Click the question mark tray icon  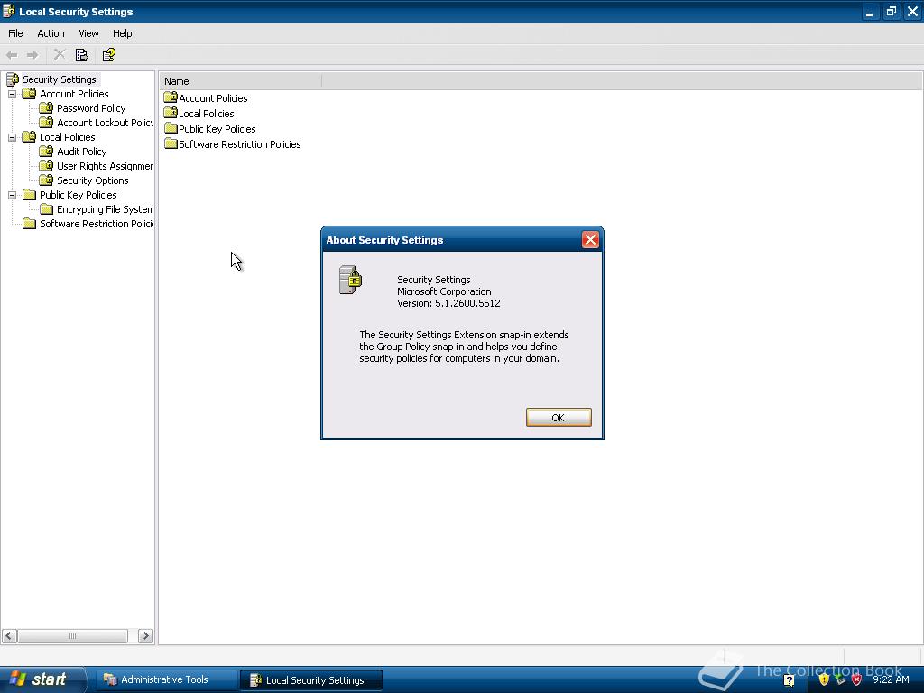tap(789, 680)
